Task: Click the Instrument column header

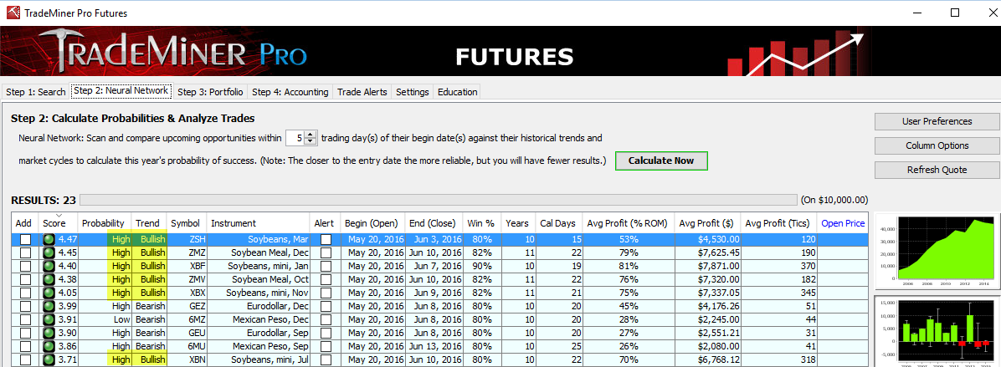Action: (x=258, y=223)
